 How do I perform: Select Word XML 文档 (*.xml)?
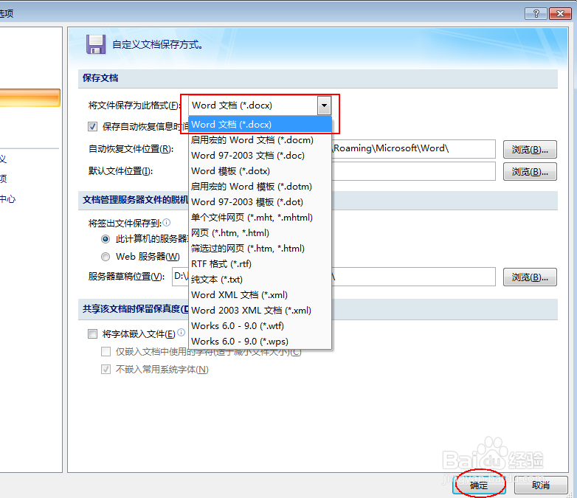(x=260, y=294)
